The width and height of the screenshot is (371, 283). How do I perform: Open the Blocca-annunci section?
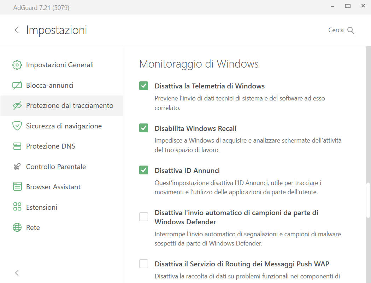click(62, 85)
